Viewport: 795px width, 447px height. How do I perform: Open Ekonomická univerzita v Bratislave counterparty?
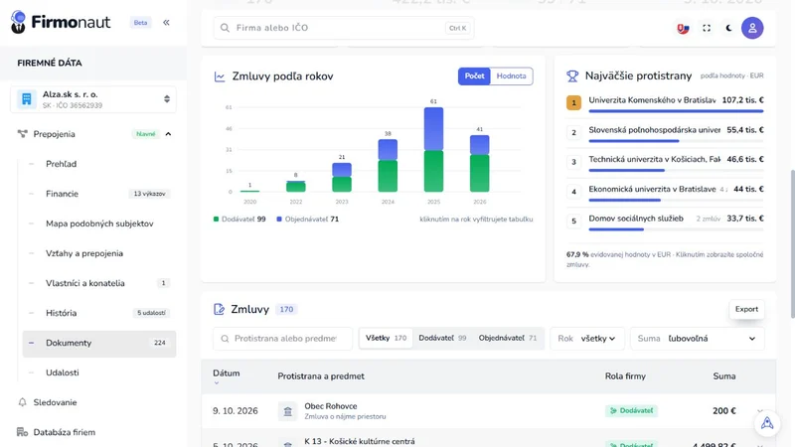(x=665, y=192)
